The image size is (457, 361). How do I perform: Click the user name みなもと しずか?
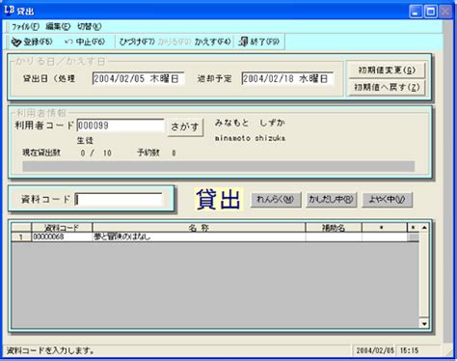coord(250,123)
